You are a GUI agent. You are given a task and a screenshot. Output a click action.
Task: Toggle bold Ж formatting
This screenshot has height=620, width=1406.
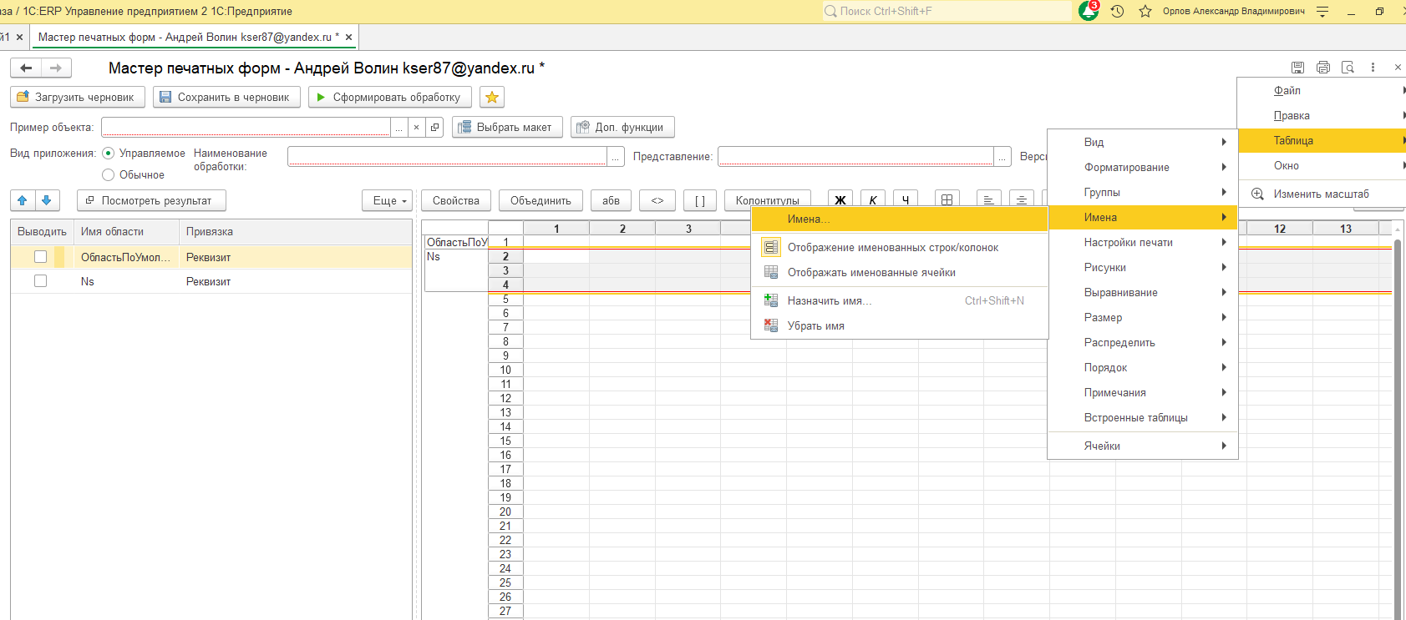(x=840, y=199)
